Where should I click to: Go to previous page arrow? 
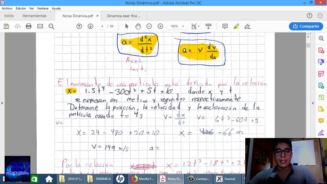click(x=79, y=26)
